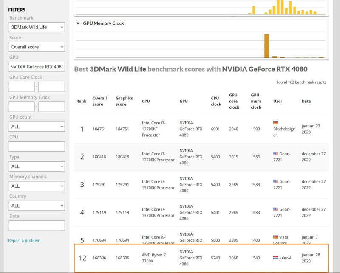Image resolution: width=340 pixels, height=273 pixels.
Task: Click the GPU input with RTX 4080
Action: 37,67
